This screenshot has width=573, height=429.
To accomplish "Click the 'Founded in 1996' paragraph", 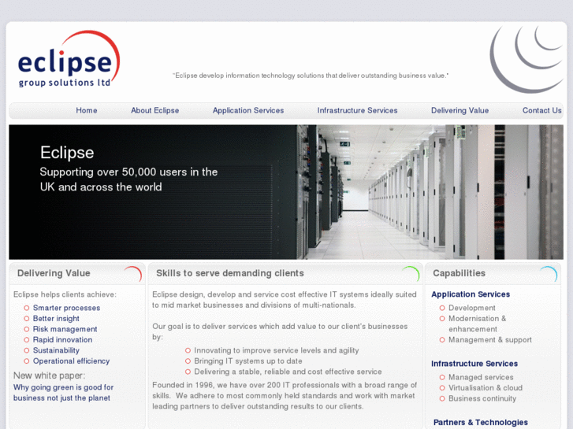I will (285, 395).
